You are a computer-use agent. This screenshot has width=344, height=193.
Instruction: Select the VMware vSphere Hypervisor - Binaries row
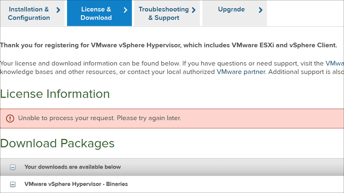[76, 184]
